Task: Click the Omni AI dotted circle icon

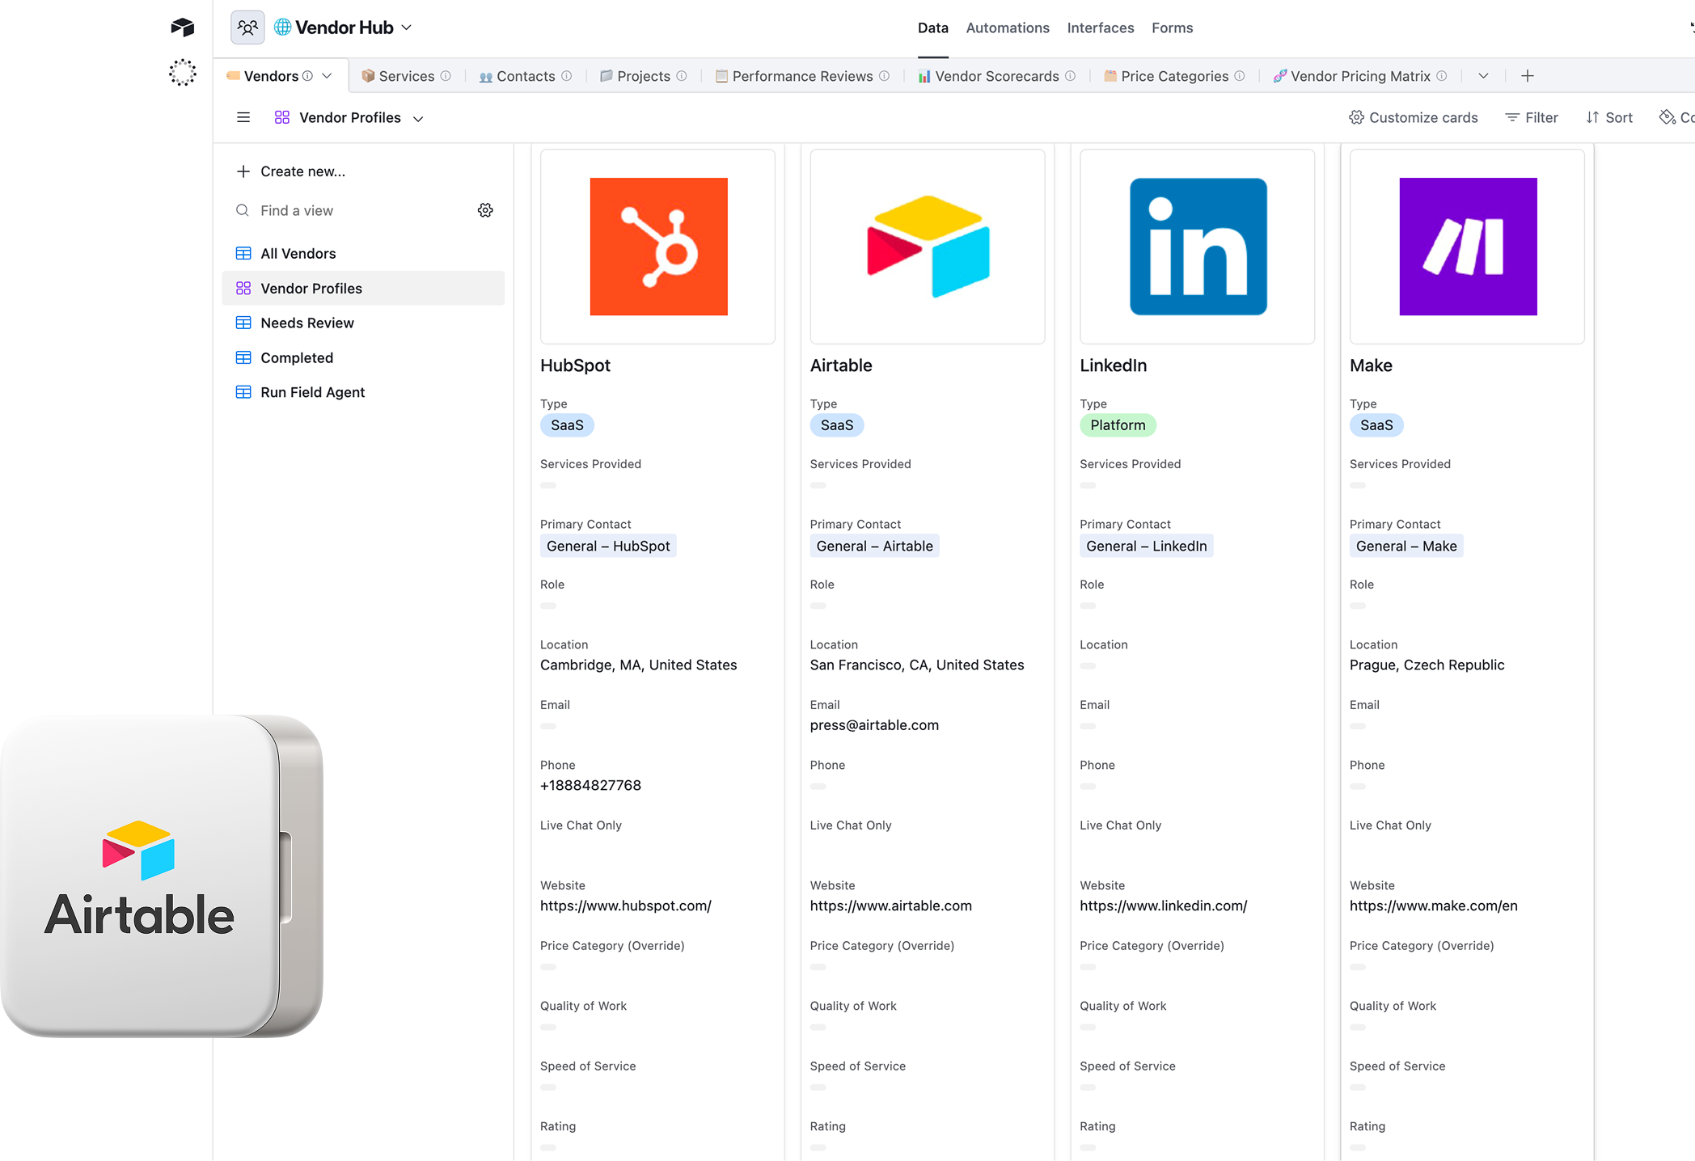Action: coord(183,73)
